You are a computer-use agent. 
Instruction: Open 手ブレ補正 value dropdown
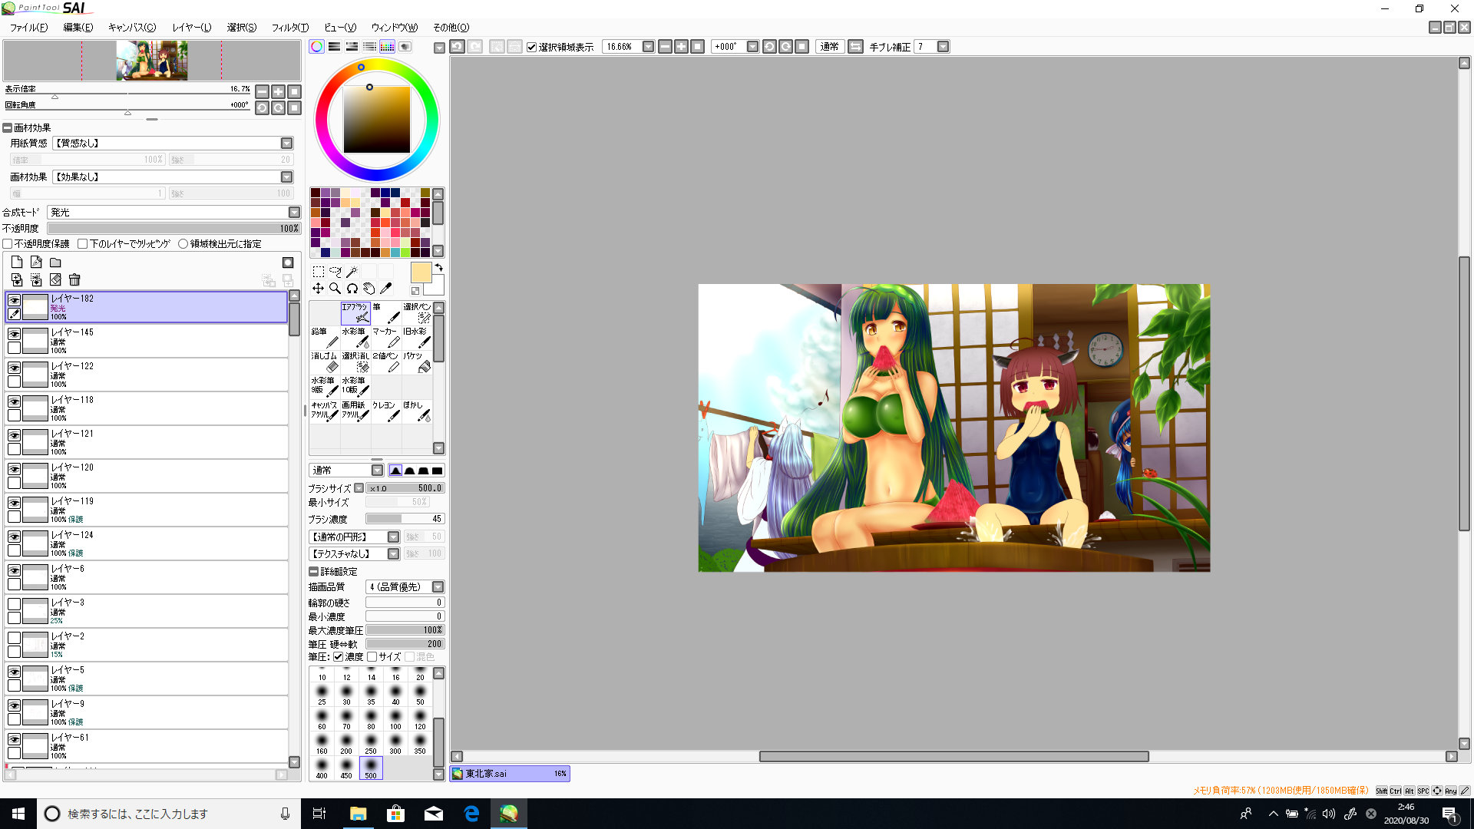[943, 47]
